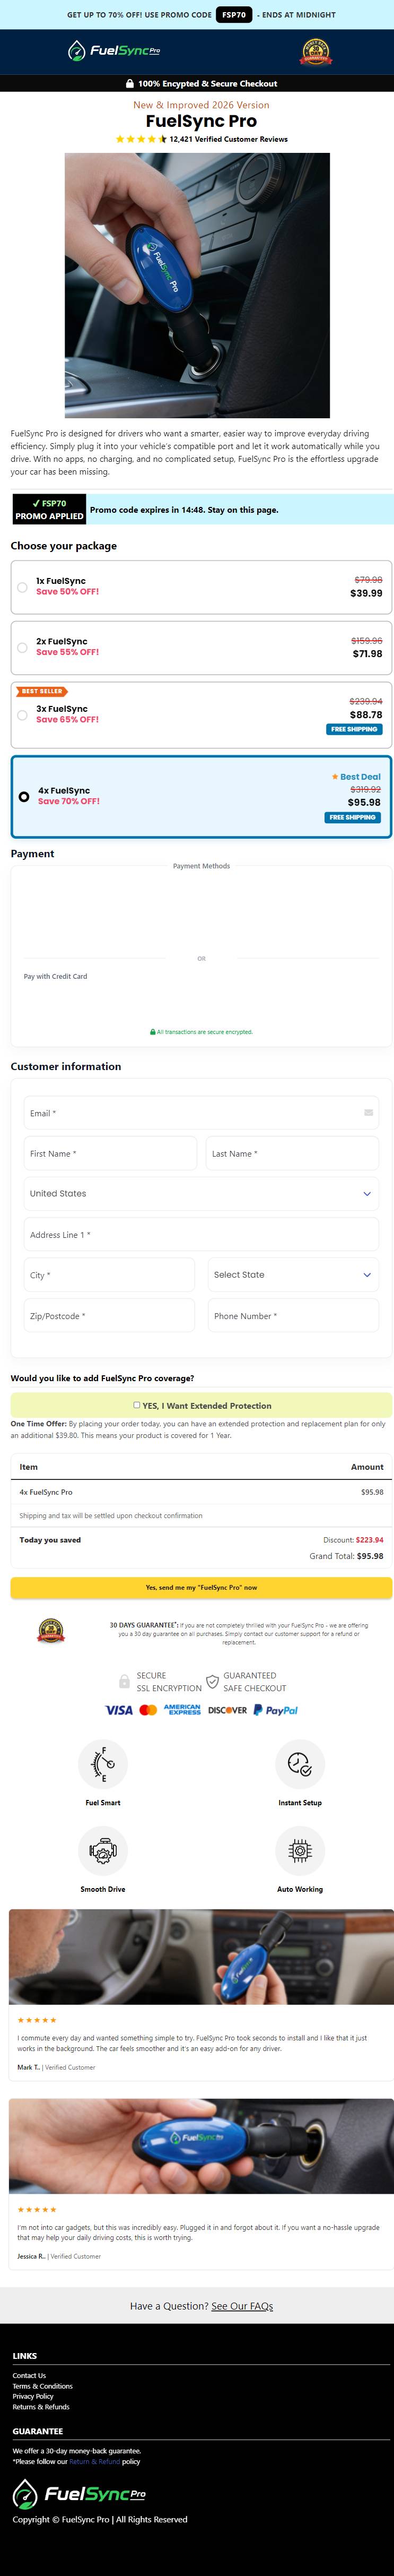Screen dimensions: 394x2576
Task: Click the Instant Setup clock icon
Action: point(300,1764)
